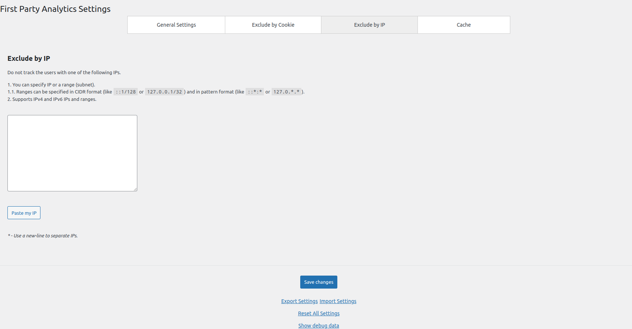Grab the textarea resize handle corner
Viewport: 632px width, 329px height.
(x=135, y=189)
